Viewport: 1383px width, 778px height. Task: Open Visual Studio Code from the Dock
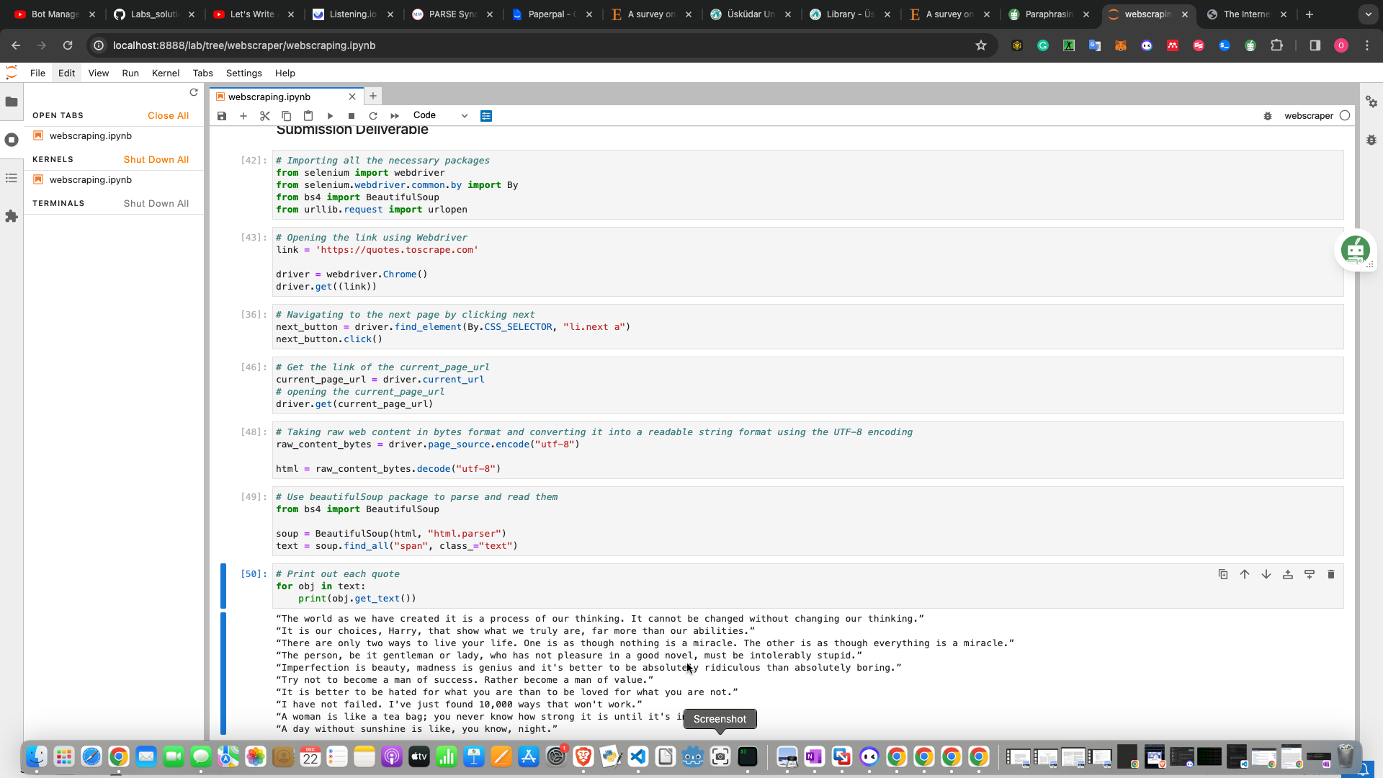point(638,756)
